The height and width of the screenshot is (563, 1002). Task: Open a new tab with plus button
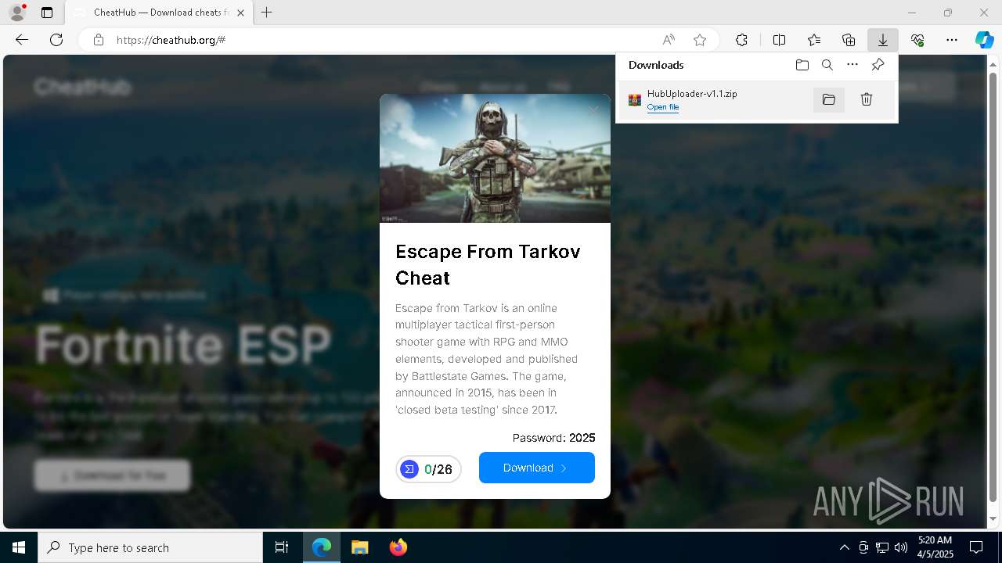coord(267,13)
